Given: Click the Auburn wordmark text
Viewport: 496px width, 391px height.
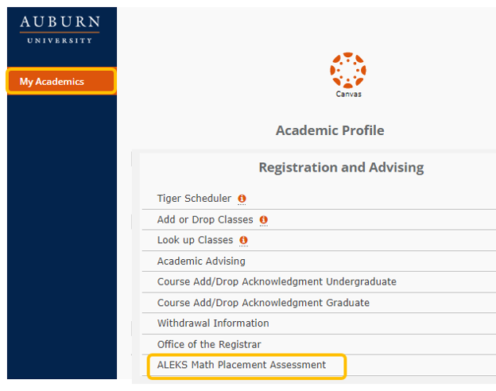Looking at the screenshot, I should [60, 21].
